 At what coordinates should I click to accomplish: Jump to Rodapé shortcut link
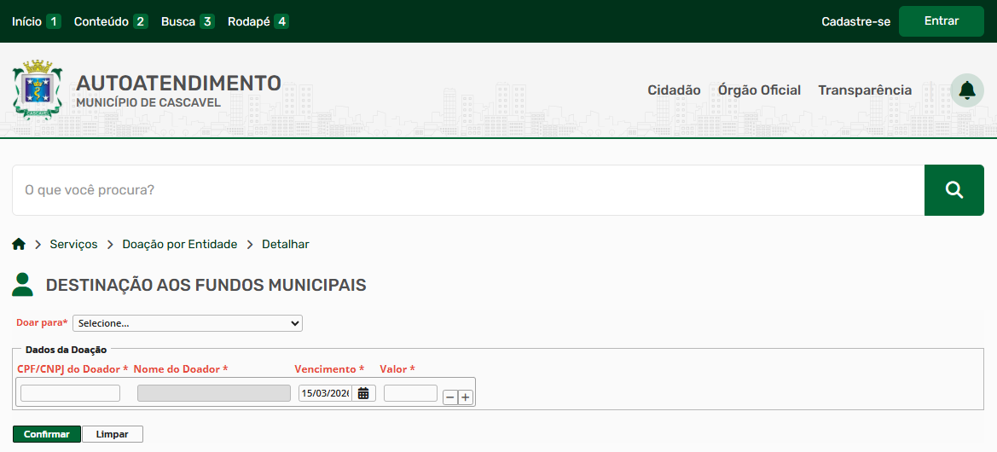(258, 21)
